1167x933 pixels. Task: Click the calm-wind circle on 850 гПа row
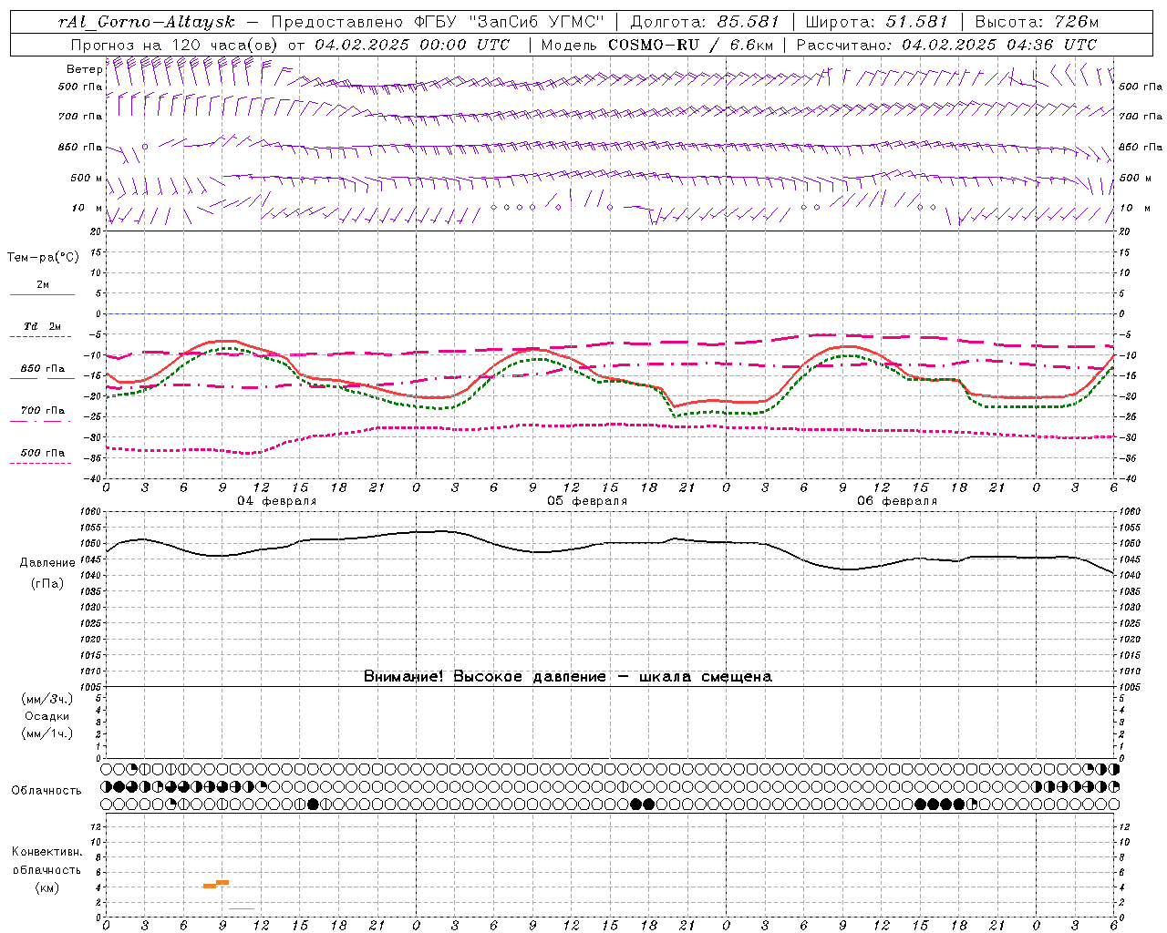click(x=145, y=147)
